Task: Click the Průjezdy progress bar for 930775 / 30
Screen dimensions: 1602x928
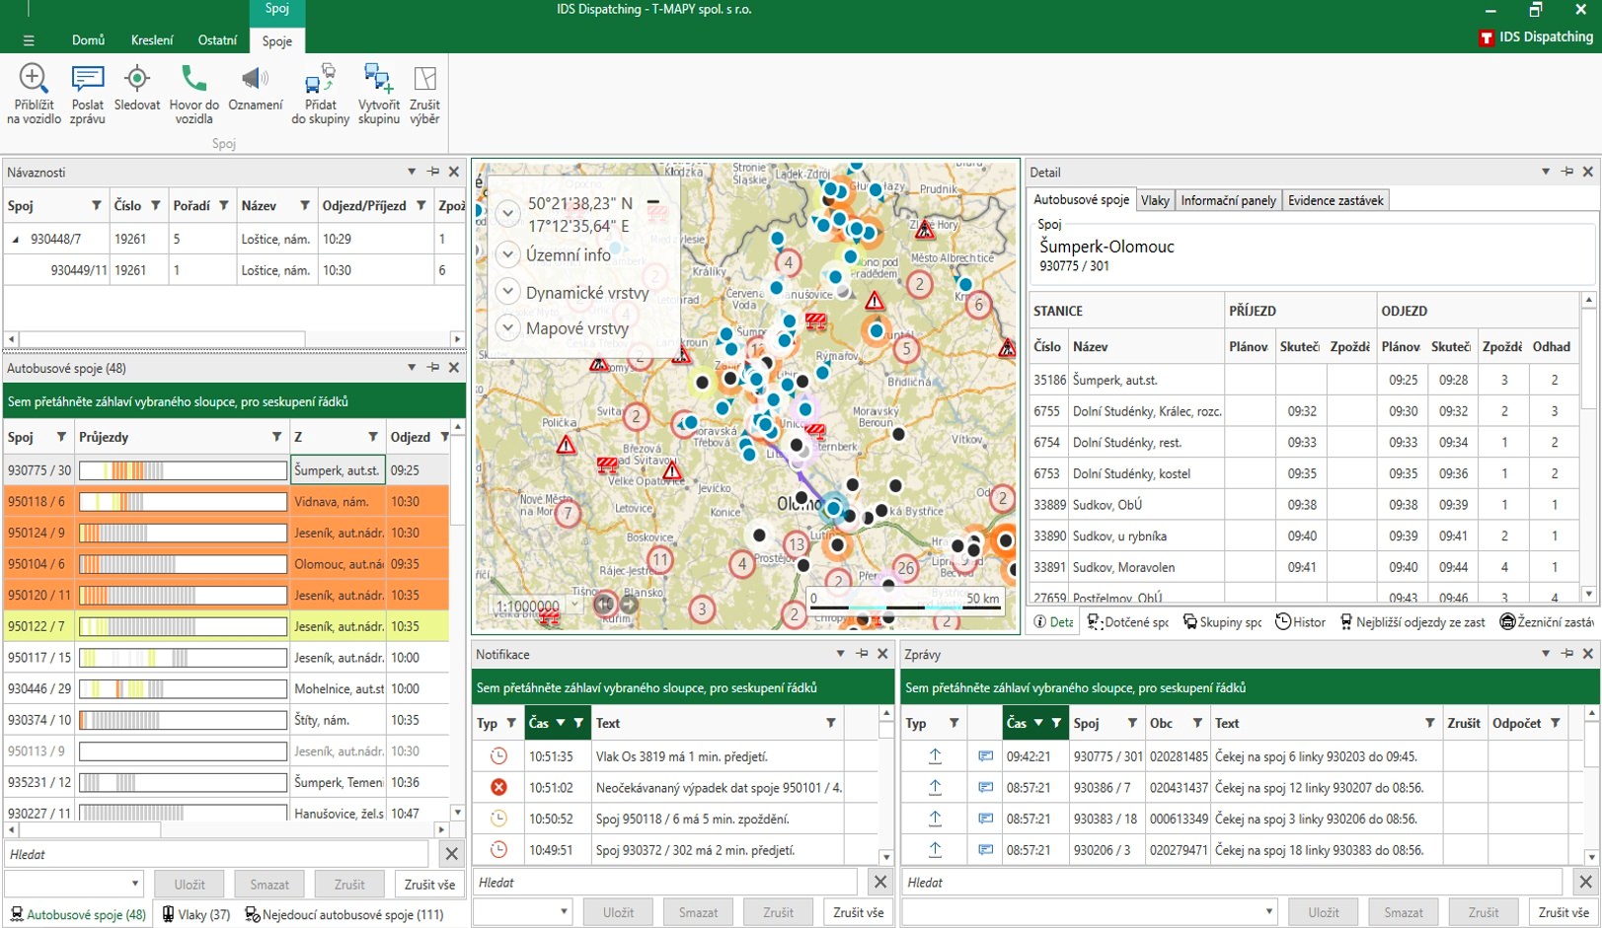Action: click(x=183, y=470)
